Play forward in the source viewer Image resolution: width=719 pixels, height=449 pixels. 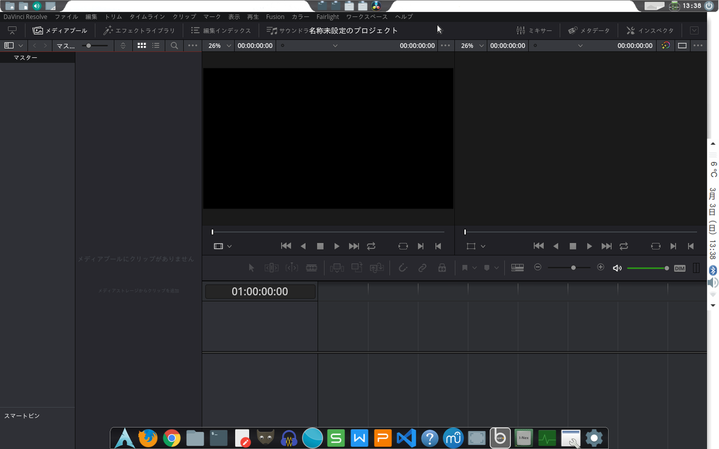pyautogui.click(x=336, y=246)
